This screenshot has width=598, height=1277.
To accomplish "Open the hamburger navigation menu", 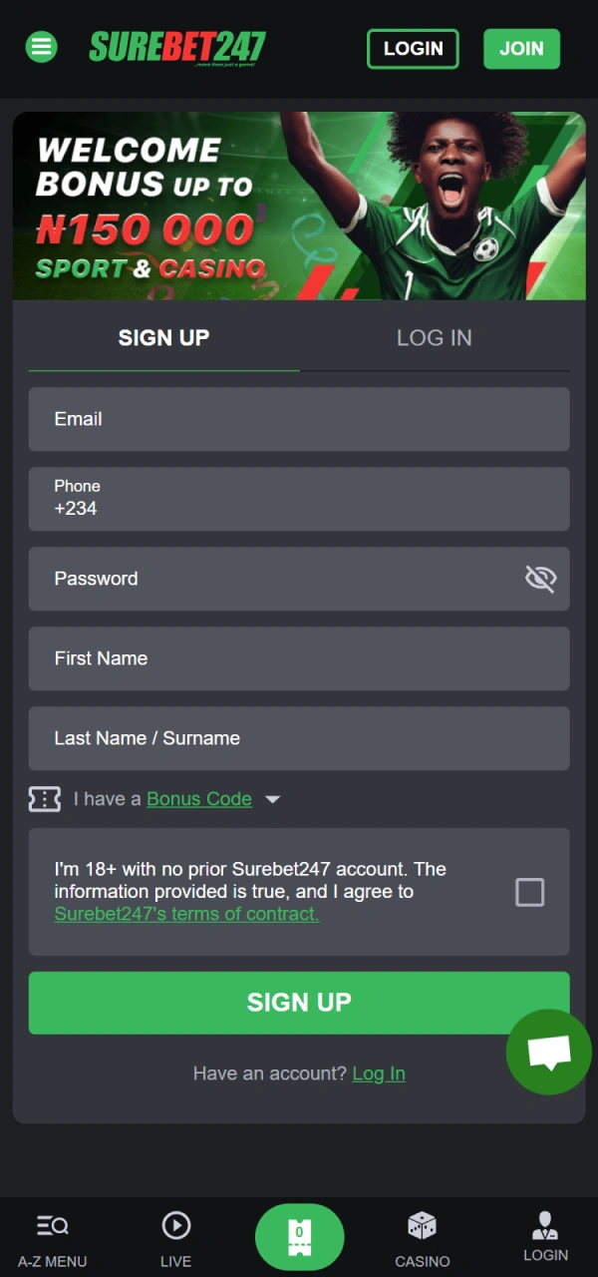I will coord(41,47).
